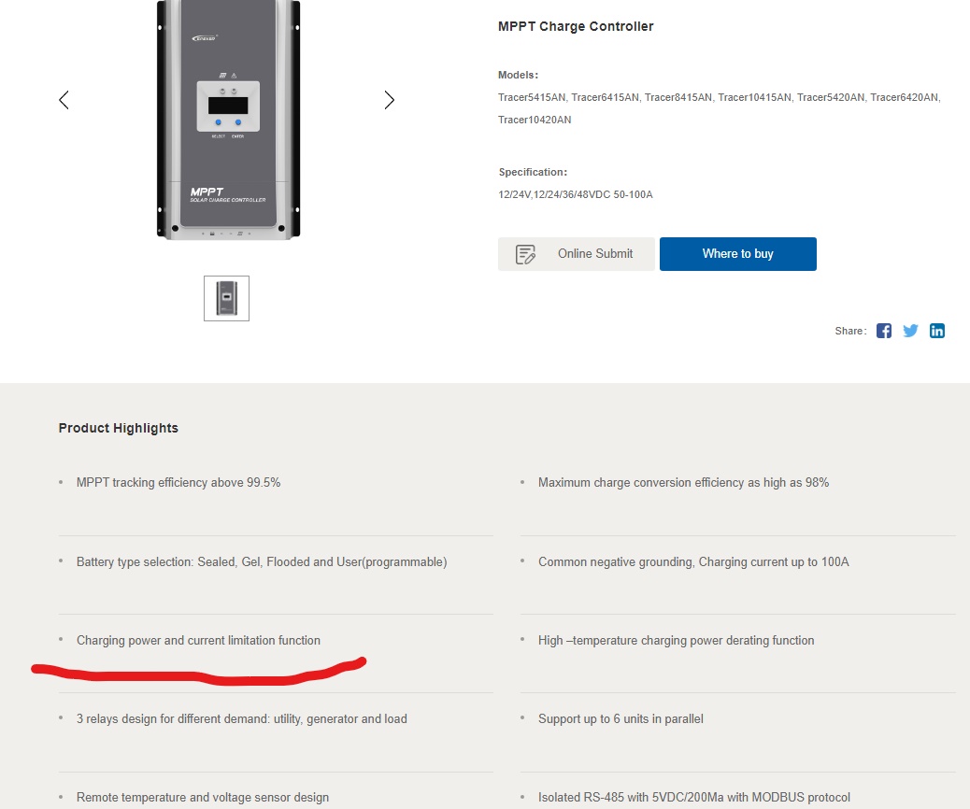Click 'Charging power and current limitation function'
This screenshot has height=809, width=970.
point(198,640)
